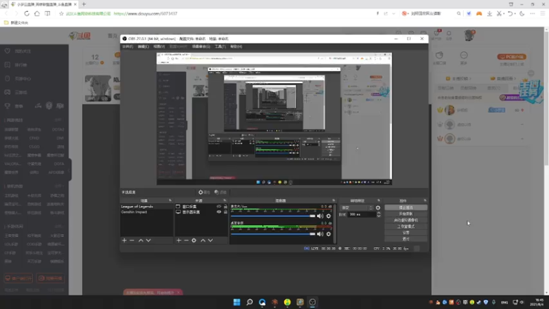This screenshot has width=549, height=309.
Task: Mute the microphone/Aux speaker icon
Action: pos(320,216)
